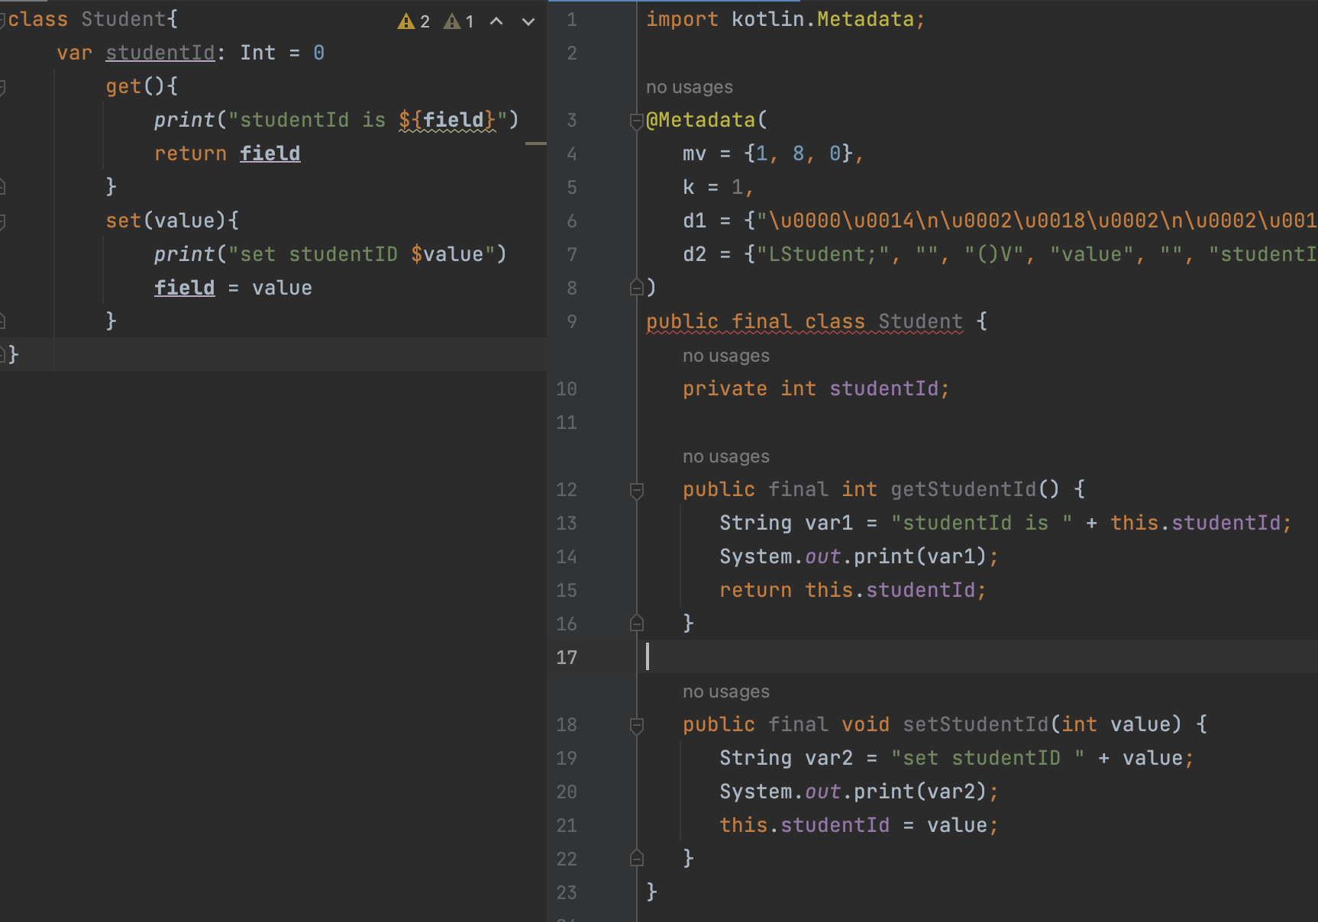The width and height of the screenshot is (1318, 922).
Task: Click 'this.studentId' in the assignment on line 21
Action: (x=805, y=825)
